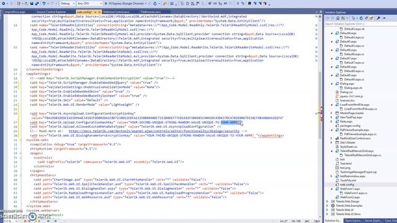Select the Telerik.Web.Examples project
Image resolution: width=397 pixels, height=223 pixels.
point(349,206)
